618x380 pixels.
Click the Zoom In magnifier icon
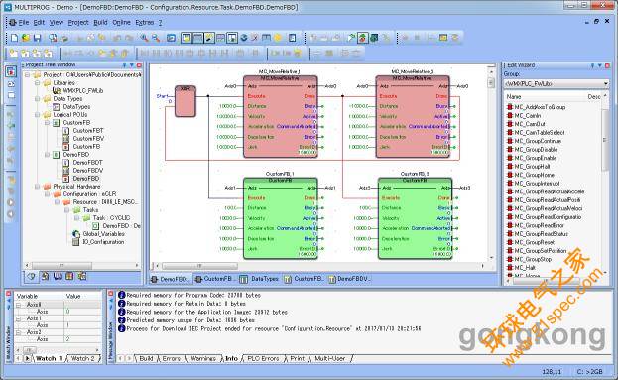point(144,38)
